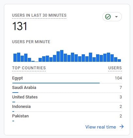
Task: Click the last bar of the users per minute chart
Action: click(x=119, y=60)
